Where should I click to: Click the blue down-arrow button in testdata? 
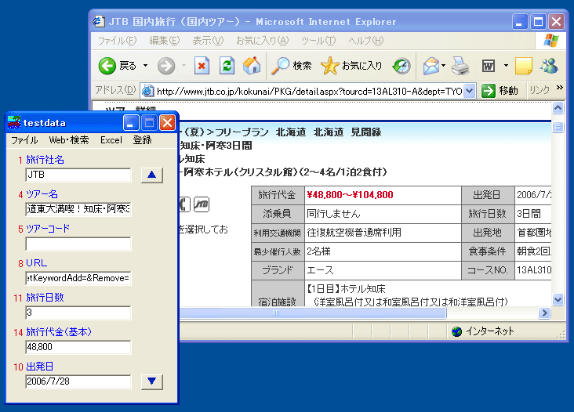point(151,381)
